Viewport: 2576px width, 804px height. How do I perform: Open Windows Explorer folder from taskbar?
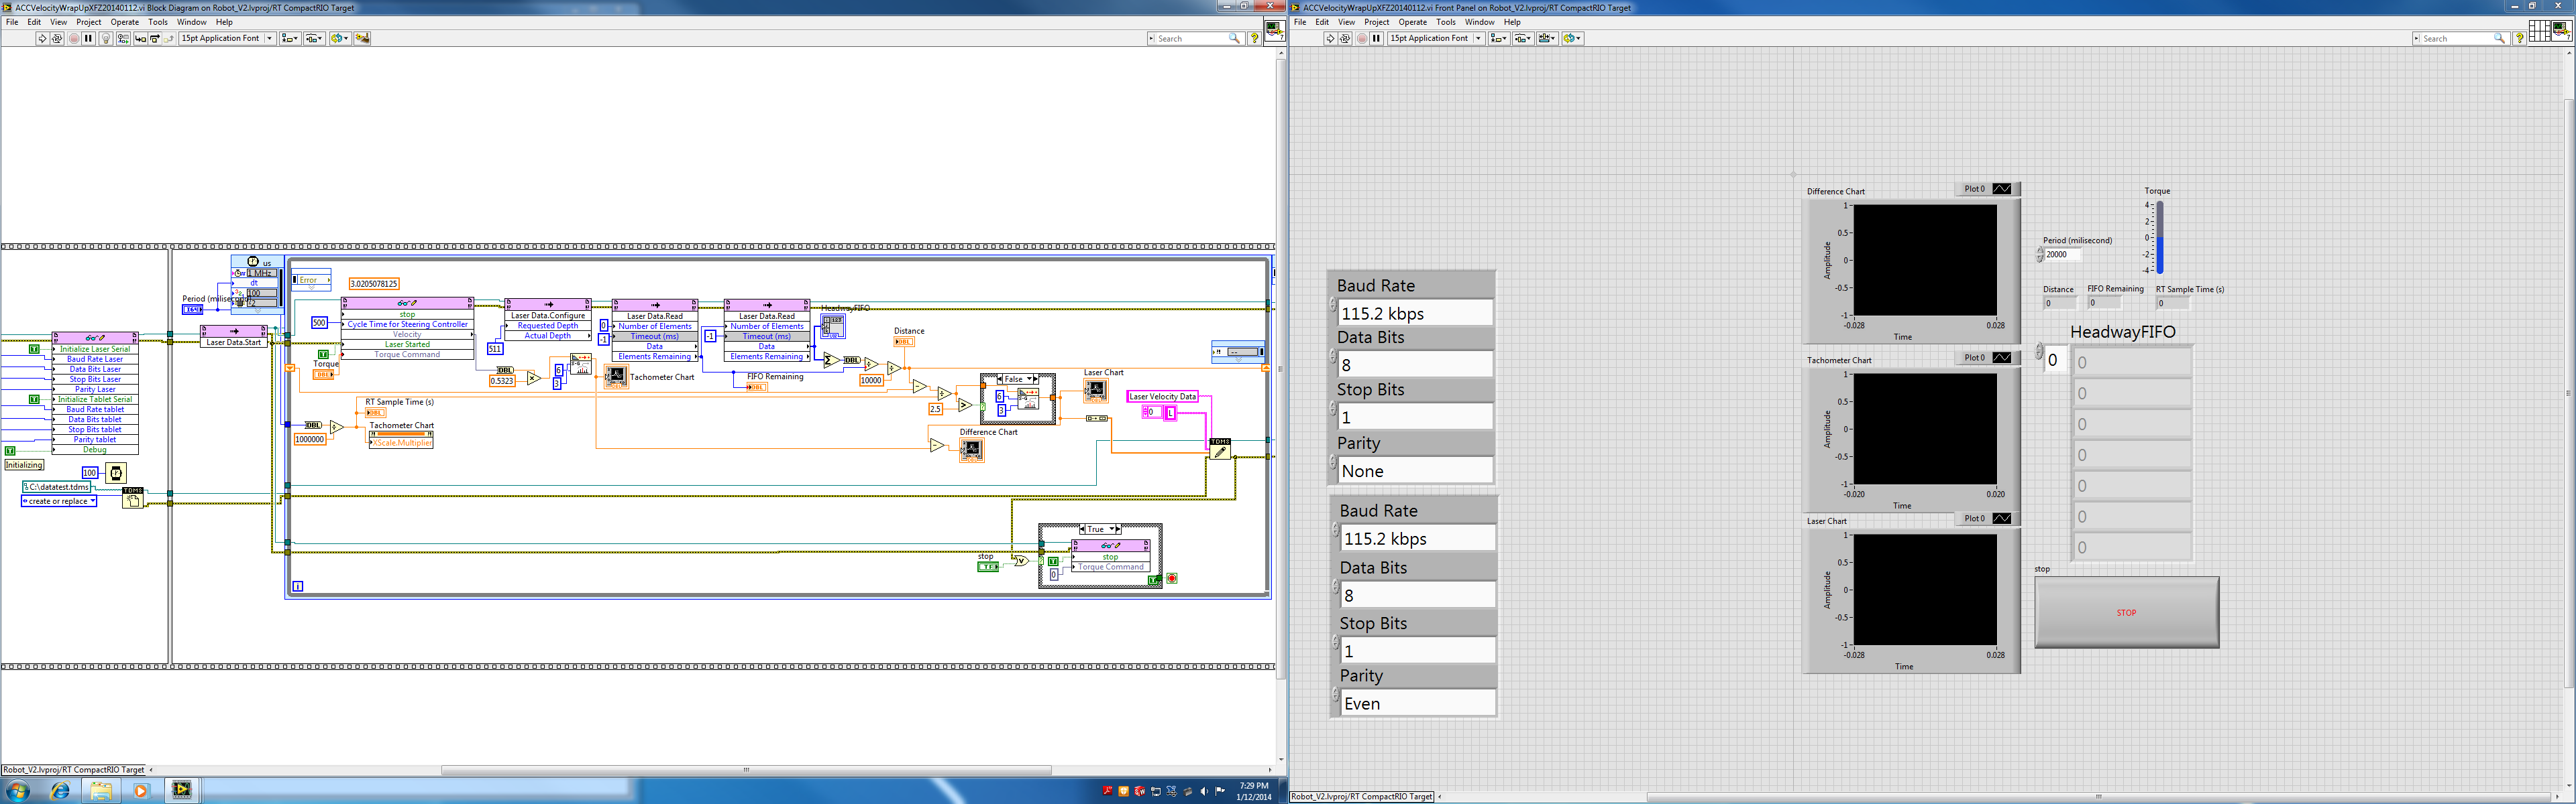point(101,791)
